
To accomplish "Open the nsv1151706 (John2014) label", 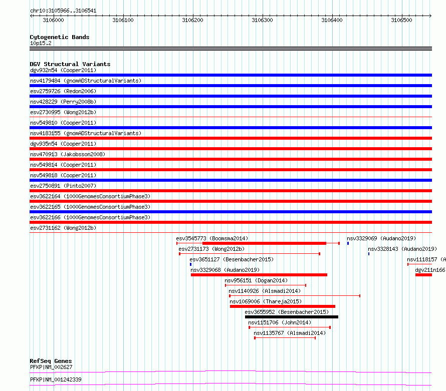I will [x=280, y=322].
